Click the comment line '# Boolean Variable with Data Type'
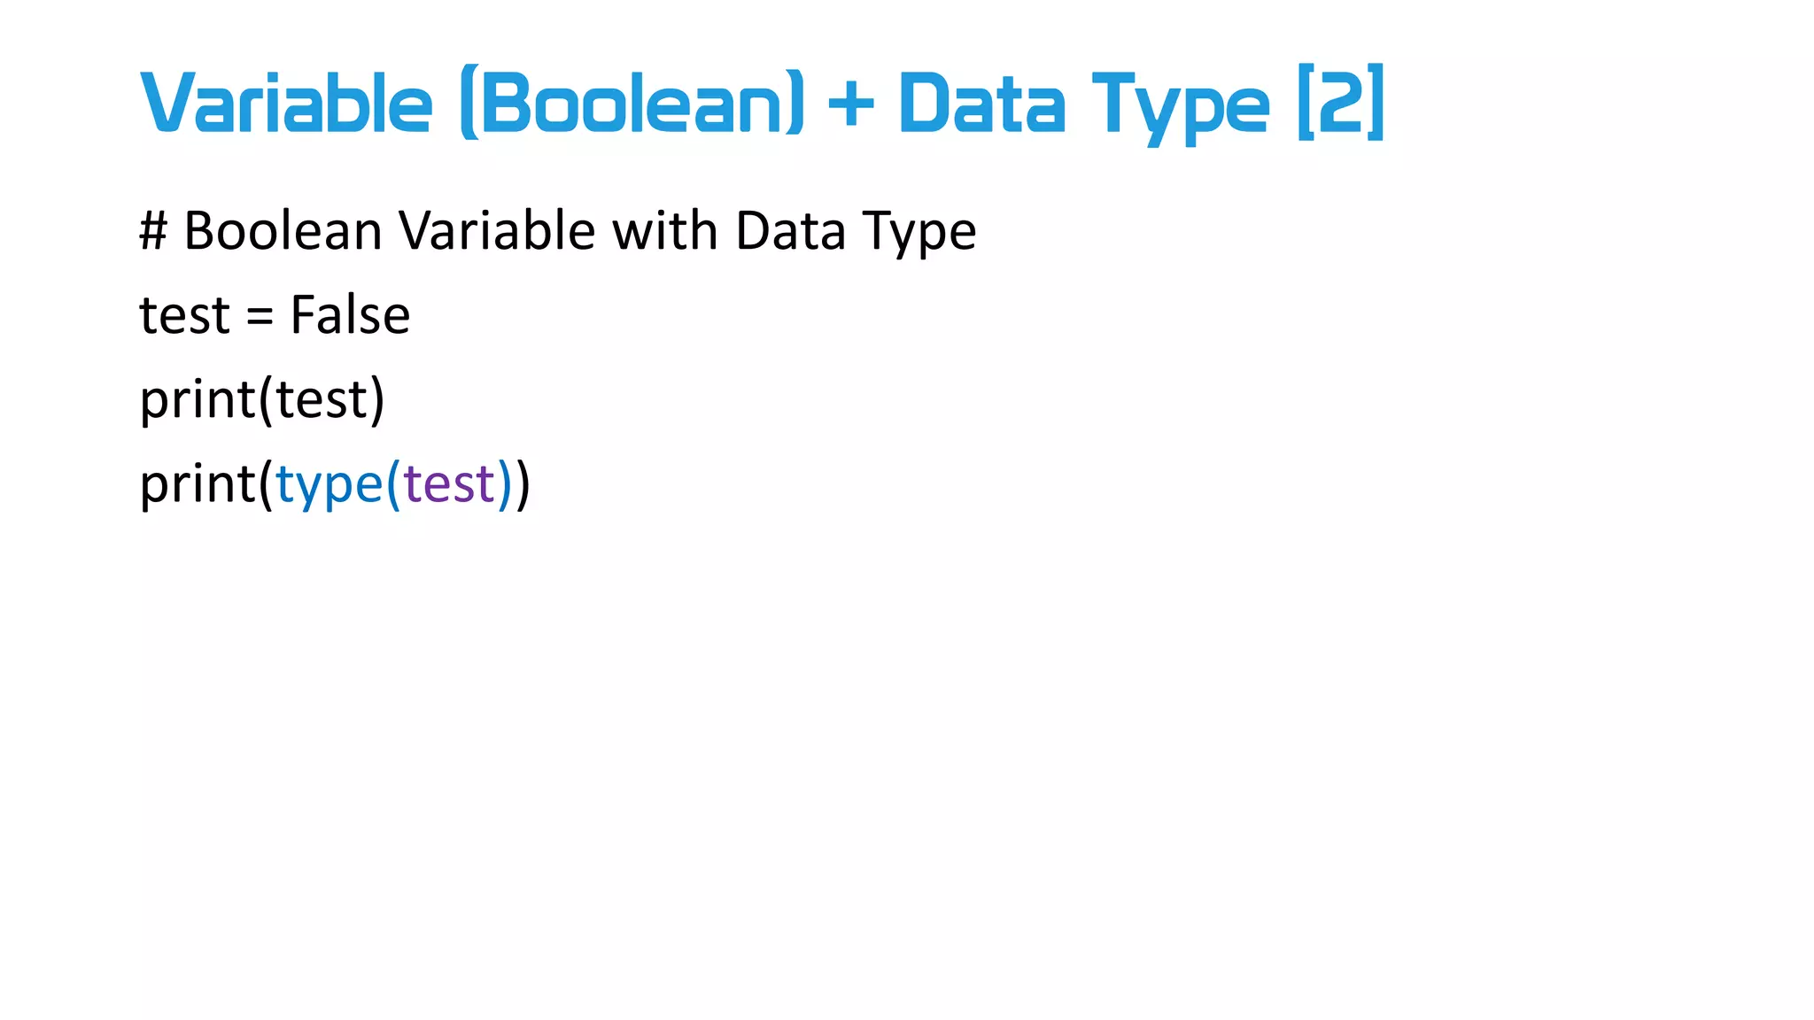Screen dimensions: 1814x1020 [x=558, y=232]
